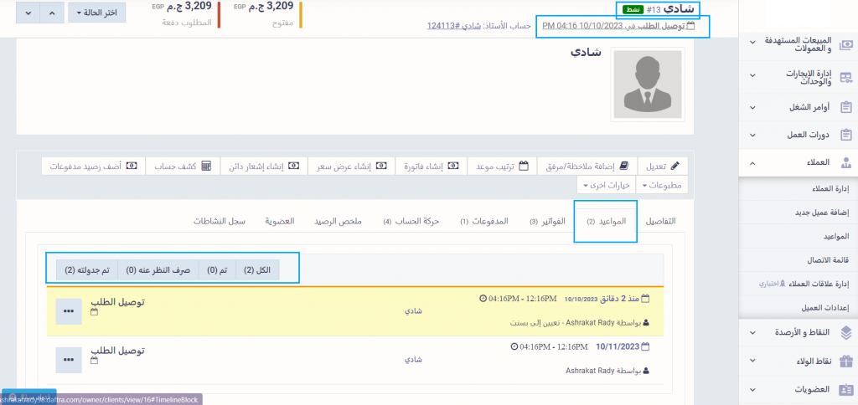Image resolution: width=858 pixels, height=405 pixels.
Task: Open the اختر الحالة status dropdown
Action: point(96,13)
